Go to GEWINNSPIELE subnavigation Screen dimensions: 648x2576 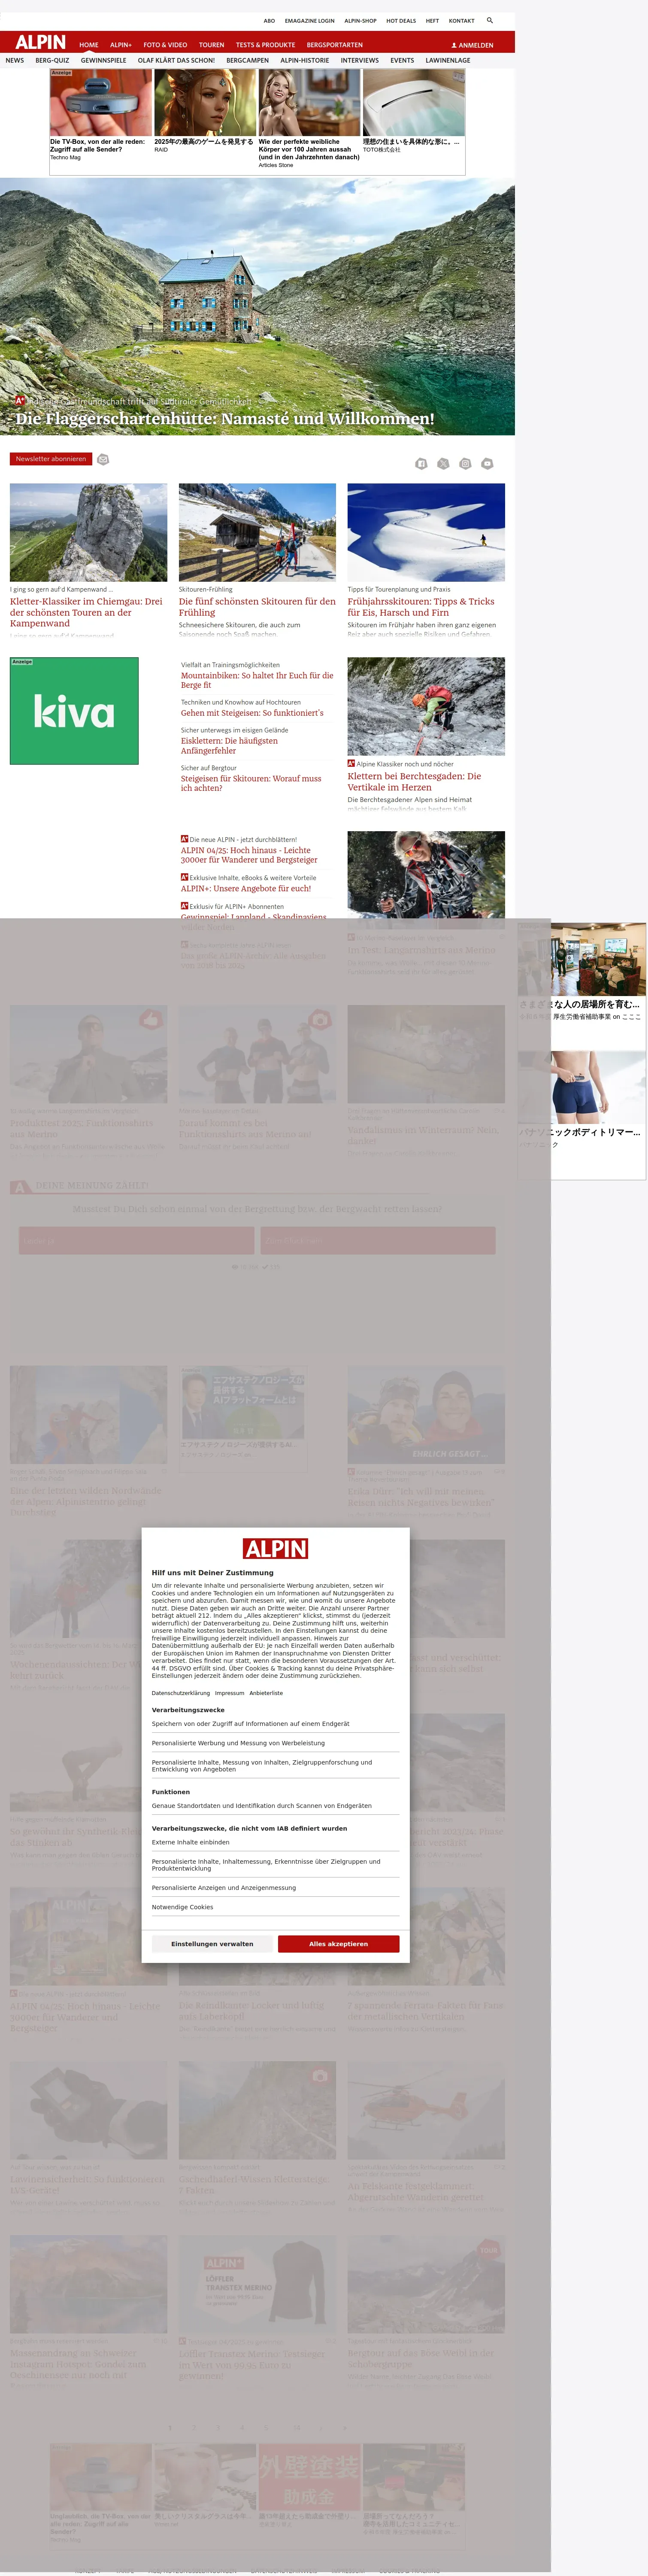tap(104, 60)
